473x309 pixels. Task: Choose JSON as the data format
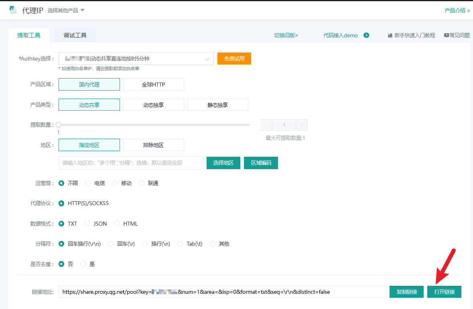tap(87, 224)
